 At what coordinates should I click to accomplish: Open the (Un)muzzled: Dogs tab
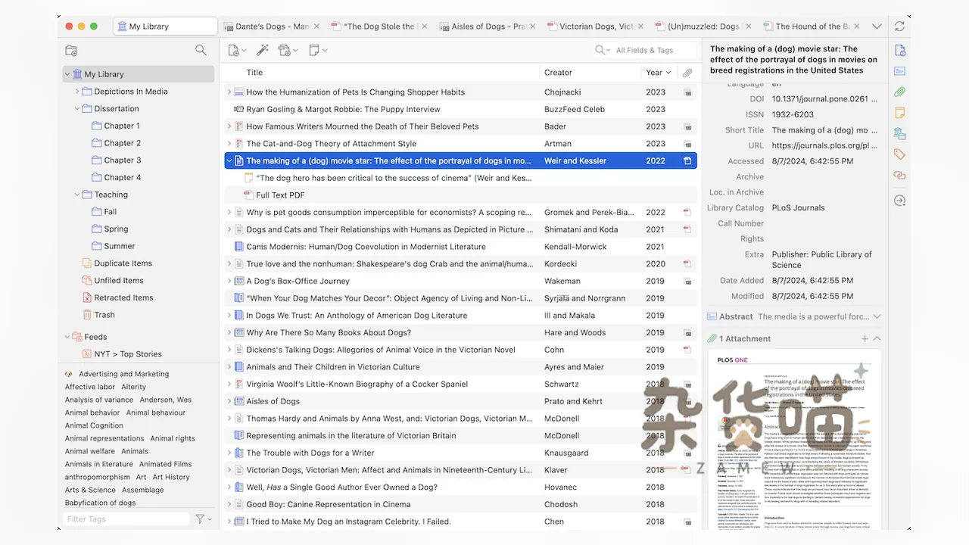[x=704, y=26]
